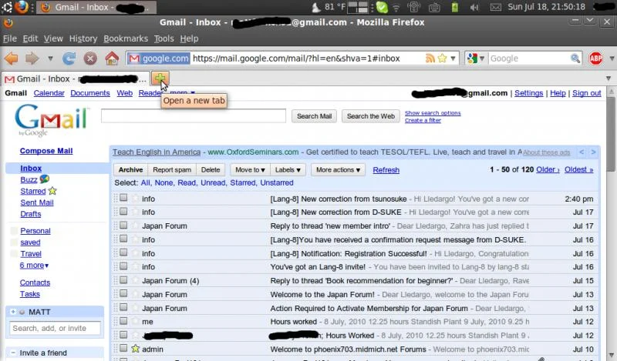Viewport: 617px width, 361px height.
Task: Open the Tools menu
Action: (x=164, y=38)
